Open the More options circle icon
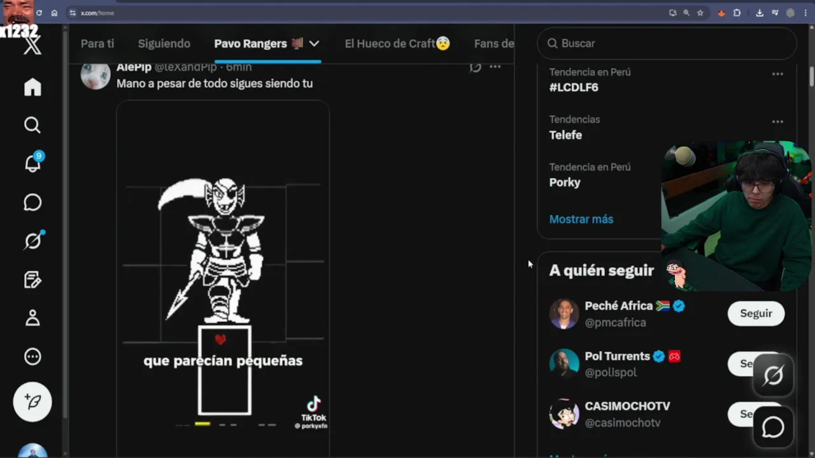 coord(32,357)
